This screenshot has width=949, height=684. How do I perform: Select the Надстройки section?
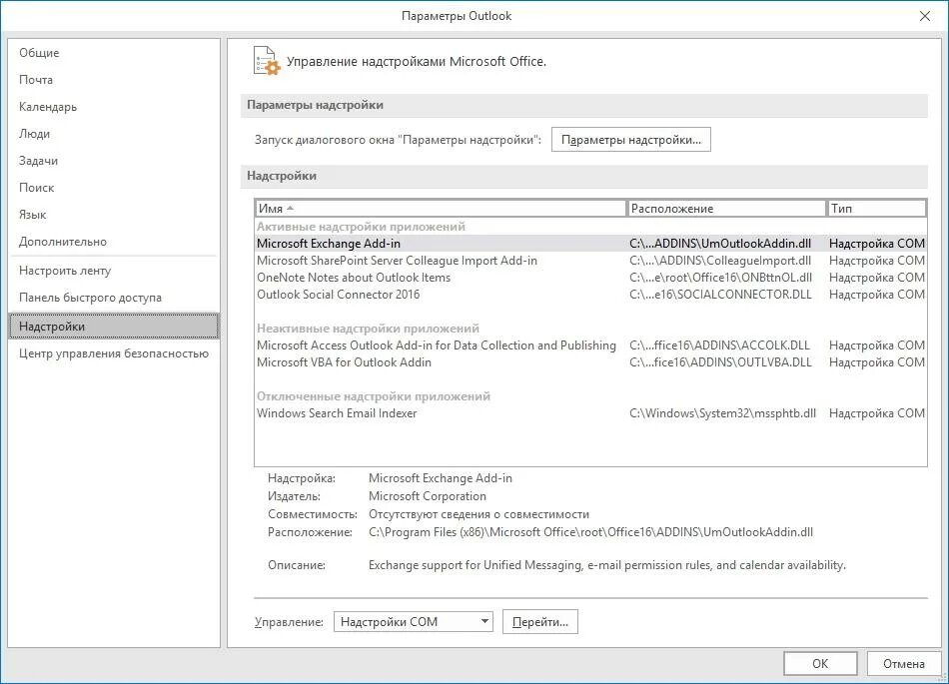[x=114, y=326]
